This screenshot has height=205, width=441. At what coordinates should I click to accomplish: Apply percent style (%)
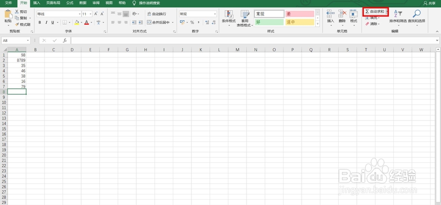tap(192, 22)
